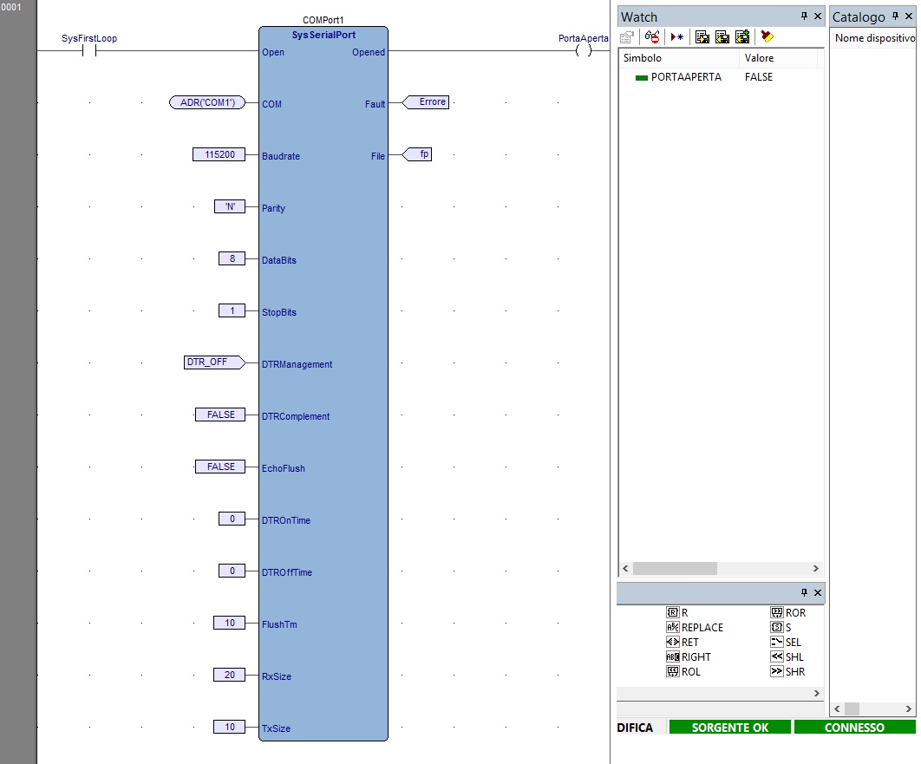Select the 20 RxSize value
The image size is (921, 764).
point(230,675)
